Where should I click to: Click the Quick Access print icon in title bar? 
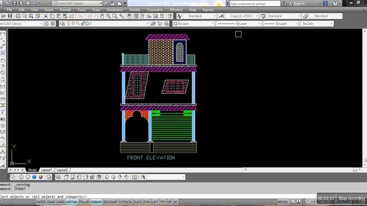(28, 3)
